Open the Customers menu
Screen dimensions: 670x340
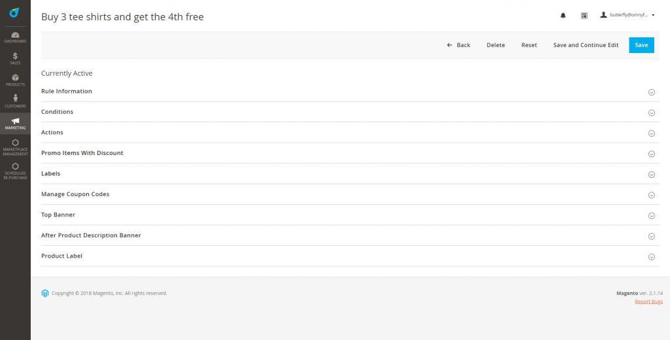(15, 101)
